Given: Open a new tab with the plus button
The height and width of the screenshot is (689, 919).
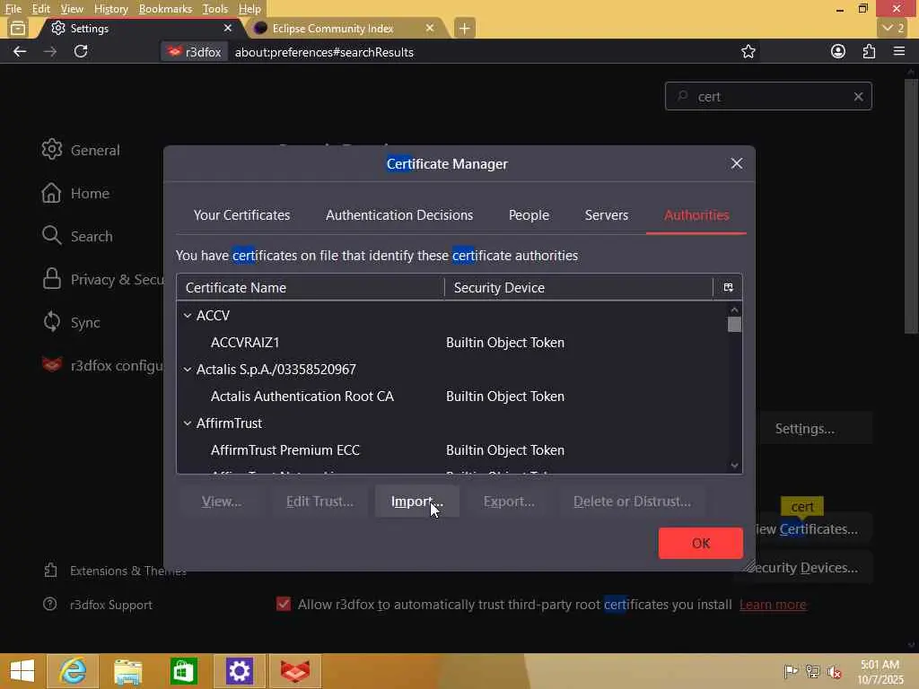Looking at the screenshot, I should [464, 28].
